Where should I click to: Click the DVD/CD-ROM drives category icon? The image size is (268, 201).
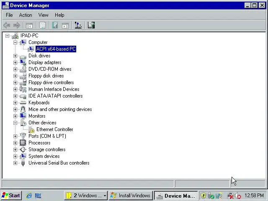[23, 69]
